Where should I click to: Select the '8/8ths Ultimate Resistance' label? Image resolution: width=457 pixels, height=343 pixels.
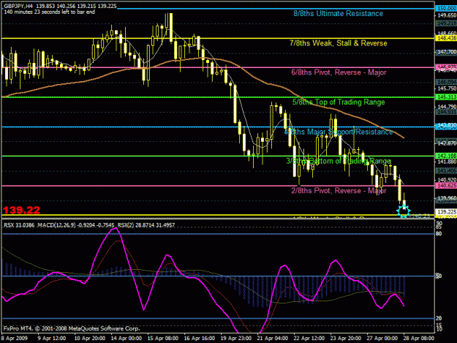tap(338, 13)
